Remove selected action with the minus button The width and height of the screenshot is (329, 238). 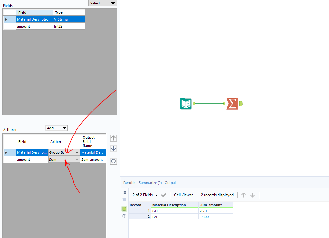(x=113, y=161)
